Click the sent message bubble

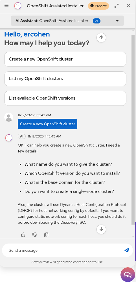point(48,124)
